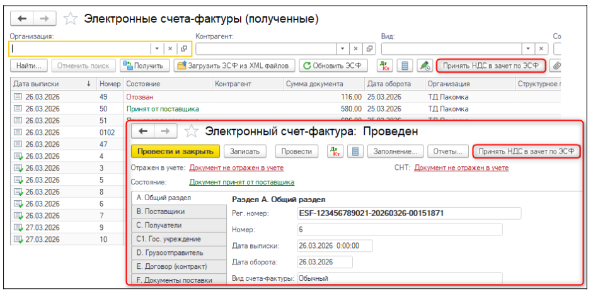Clear the Организация filter with the x icon
The height and width of the screenshot is (294, 593).
point(170,48)
